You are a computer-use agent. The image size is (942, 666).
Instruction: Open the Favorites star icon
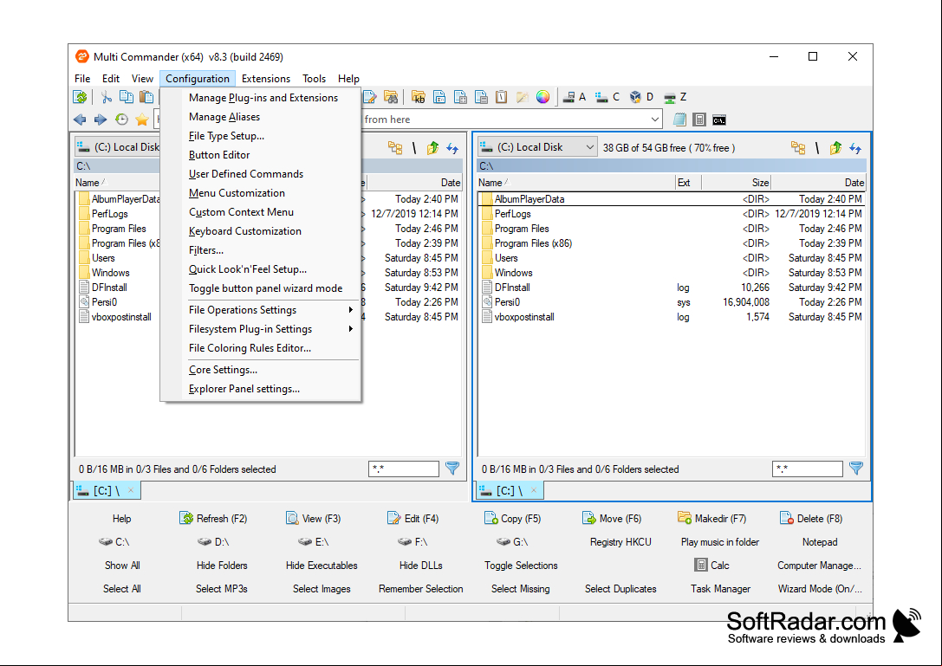[x=142, y=120]
